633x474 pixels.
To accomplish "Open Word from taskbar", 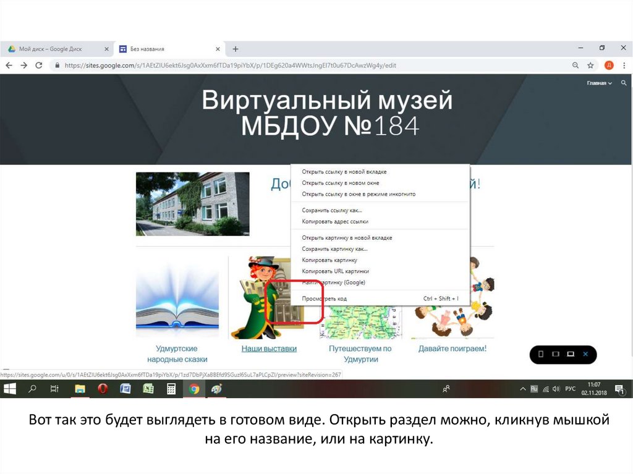I will click(125, 389).
